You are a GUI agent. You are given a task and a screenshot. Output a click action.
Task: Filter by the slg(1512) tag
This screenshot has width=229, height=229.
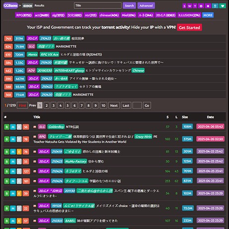(58, 15)
